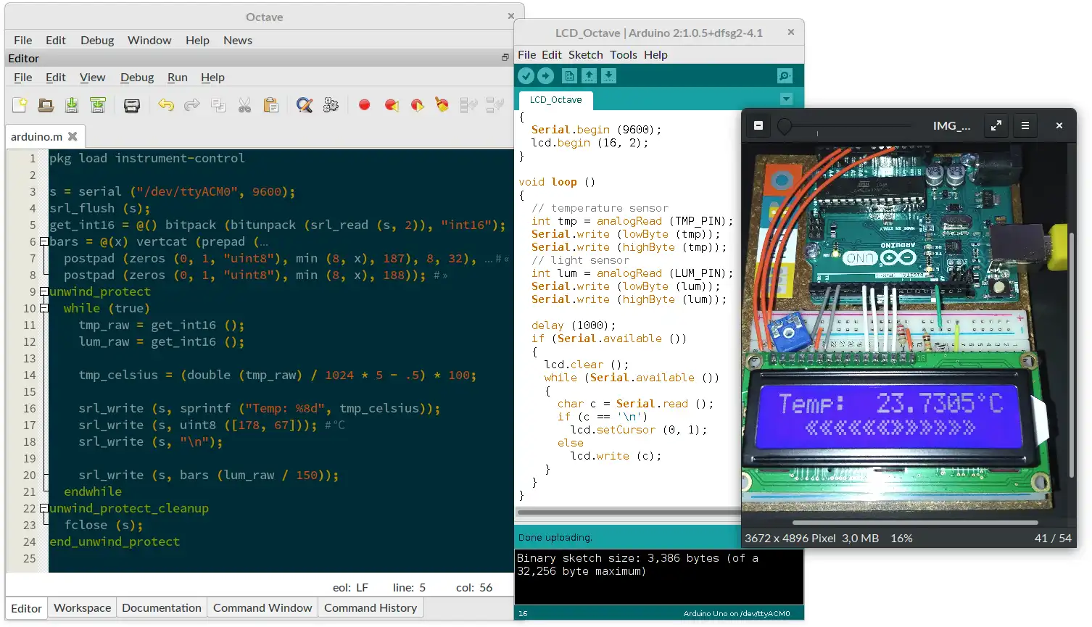Undo the last edit in Octave editor
The width and height of the screenshot is (1092, 627).
coord(166,106)
